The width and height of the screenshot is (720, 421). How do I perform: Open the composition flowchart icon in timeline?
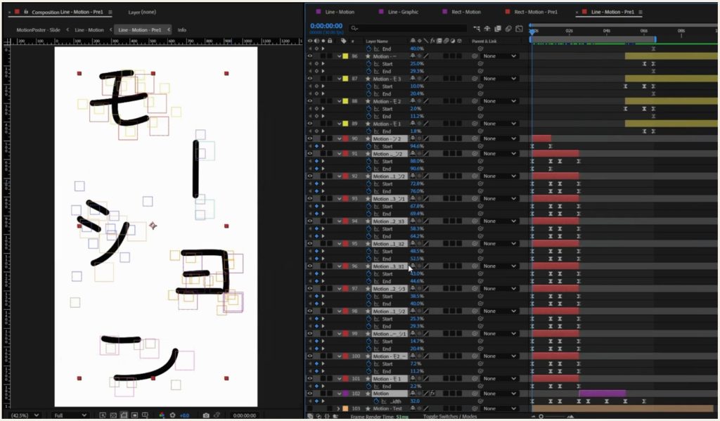[x=477, y=29]
